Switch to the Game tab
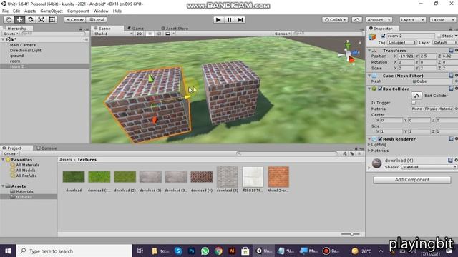 click(136, 29)
